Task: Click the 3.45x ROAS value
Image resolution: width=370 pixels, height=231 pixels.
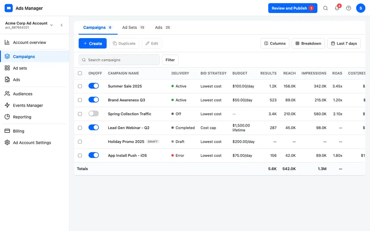Action: tap(337, 86)
